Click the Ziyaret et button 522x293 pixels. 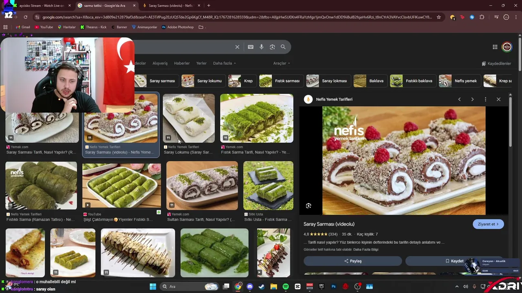pos(488,224)
